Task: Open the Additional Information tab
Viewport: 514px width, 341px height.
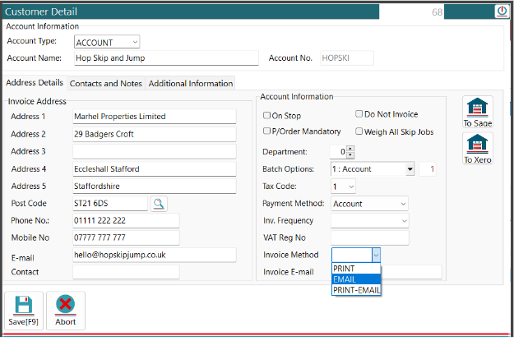Action: 190,83
